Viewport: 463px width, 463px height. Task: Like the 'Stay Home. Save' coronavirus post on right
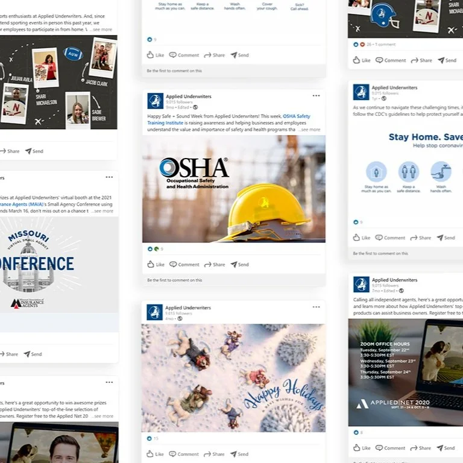[362, 238]
